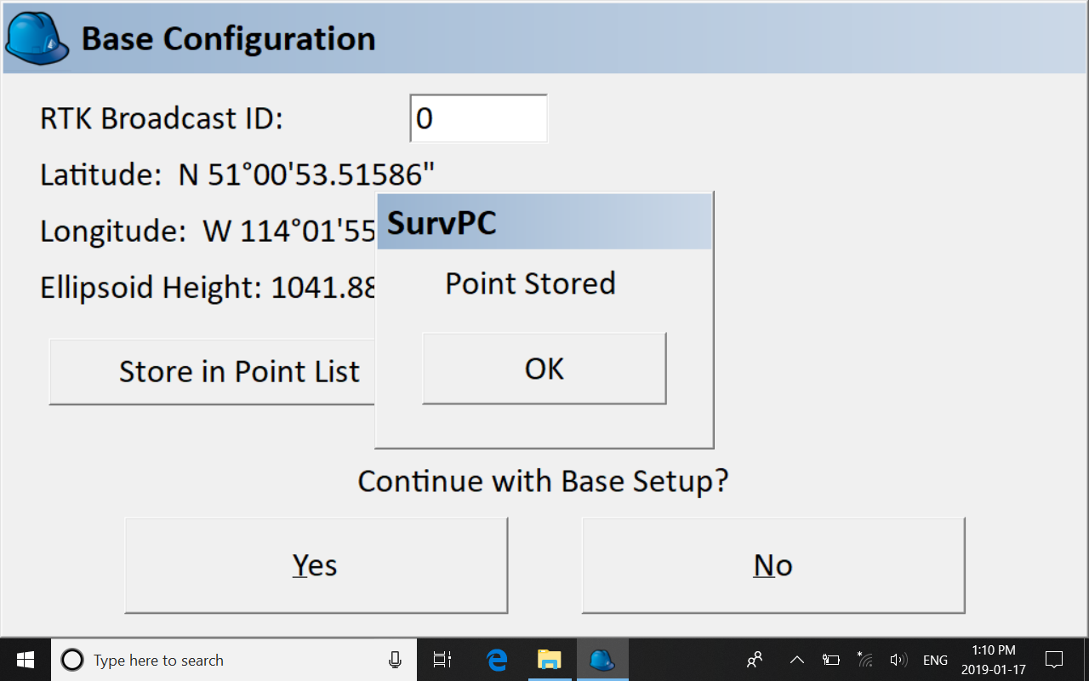The image size is (1089, 681).
Task: Click the Ellipsoid Height 1041.88 text
Action: (x=208, y=288)
